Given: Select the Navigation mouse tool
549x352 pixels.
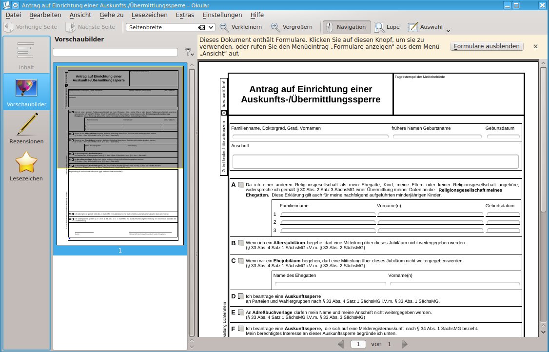Looking at the screenshot, I should pos(347,27).
